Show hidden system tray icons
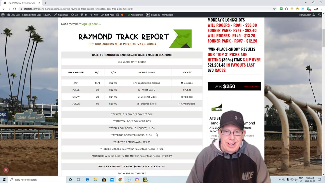Viewport: 325px width, 183px height. tap(280, 180)
